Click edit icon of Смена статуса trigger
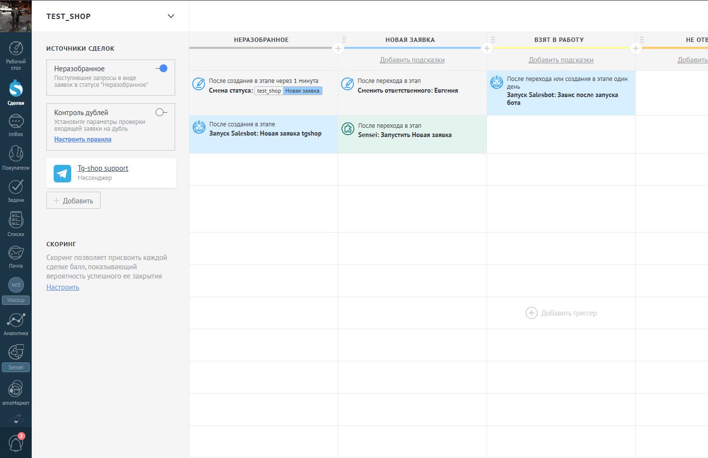The image size is (708, 458). [x=199, y=84]
